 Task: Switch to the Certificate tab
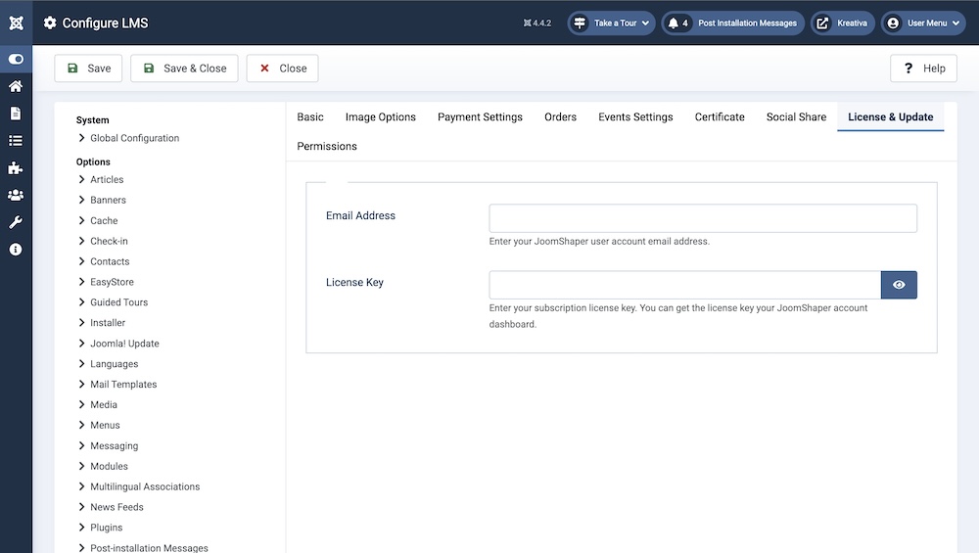[x=720, y=116]
